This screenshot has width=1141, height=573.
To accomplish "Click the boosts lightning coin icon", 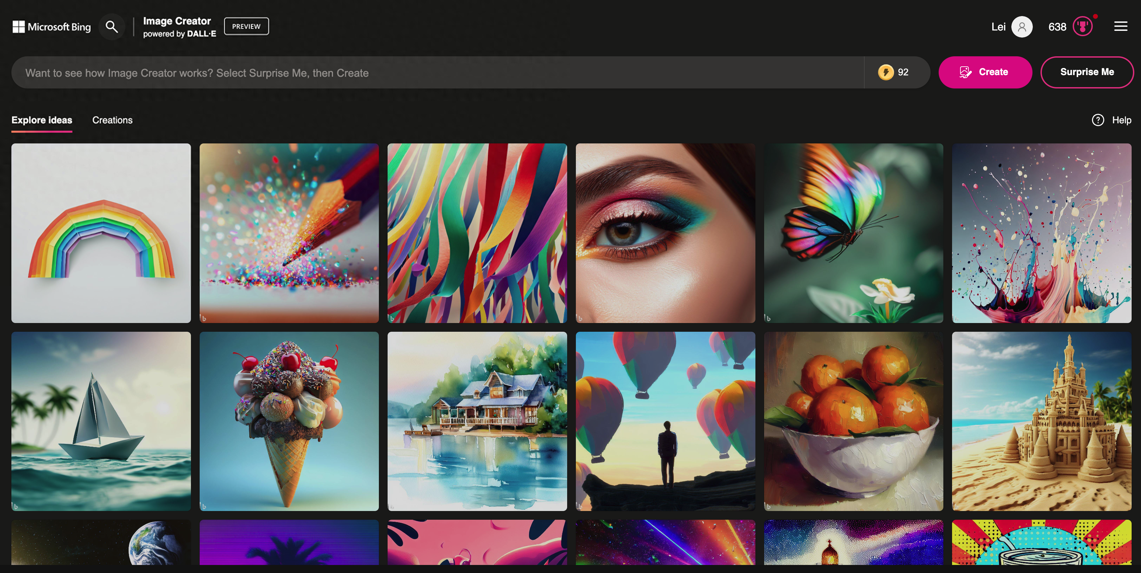I will (885, 72).
